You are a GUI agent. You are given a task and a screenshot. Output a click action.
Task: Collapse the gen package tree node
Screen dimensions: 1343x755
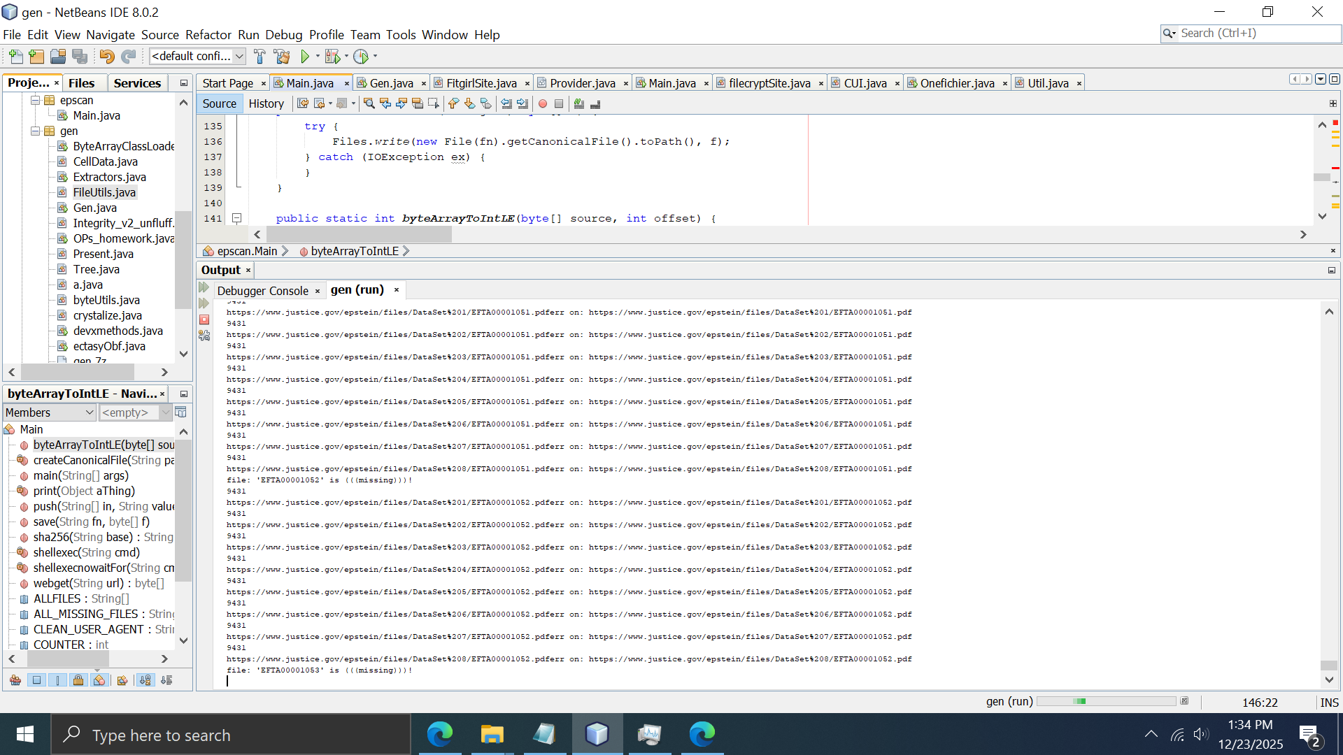pyautogui.click(x=36, y=131)
